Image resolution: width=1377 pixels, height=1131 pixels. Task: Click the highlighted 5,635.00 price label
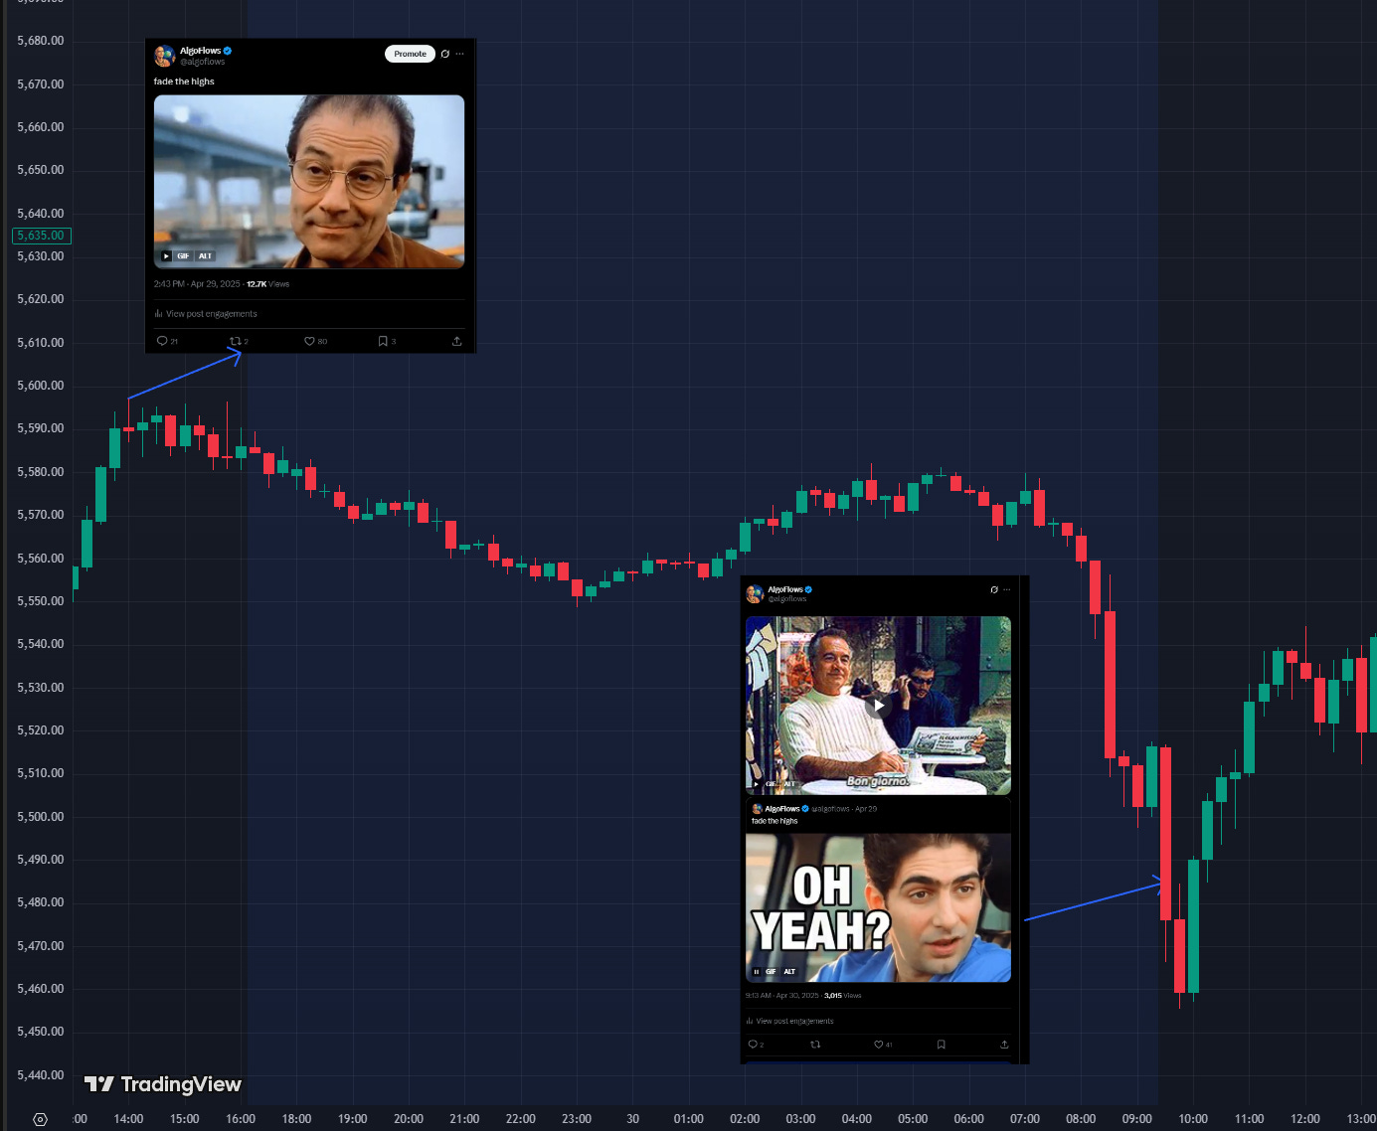click(41, 236)
